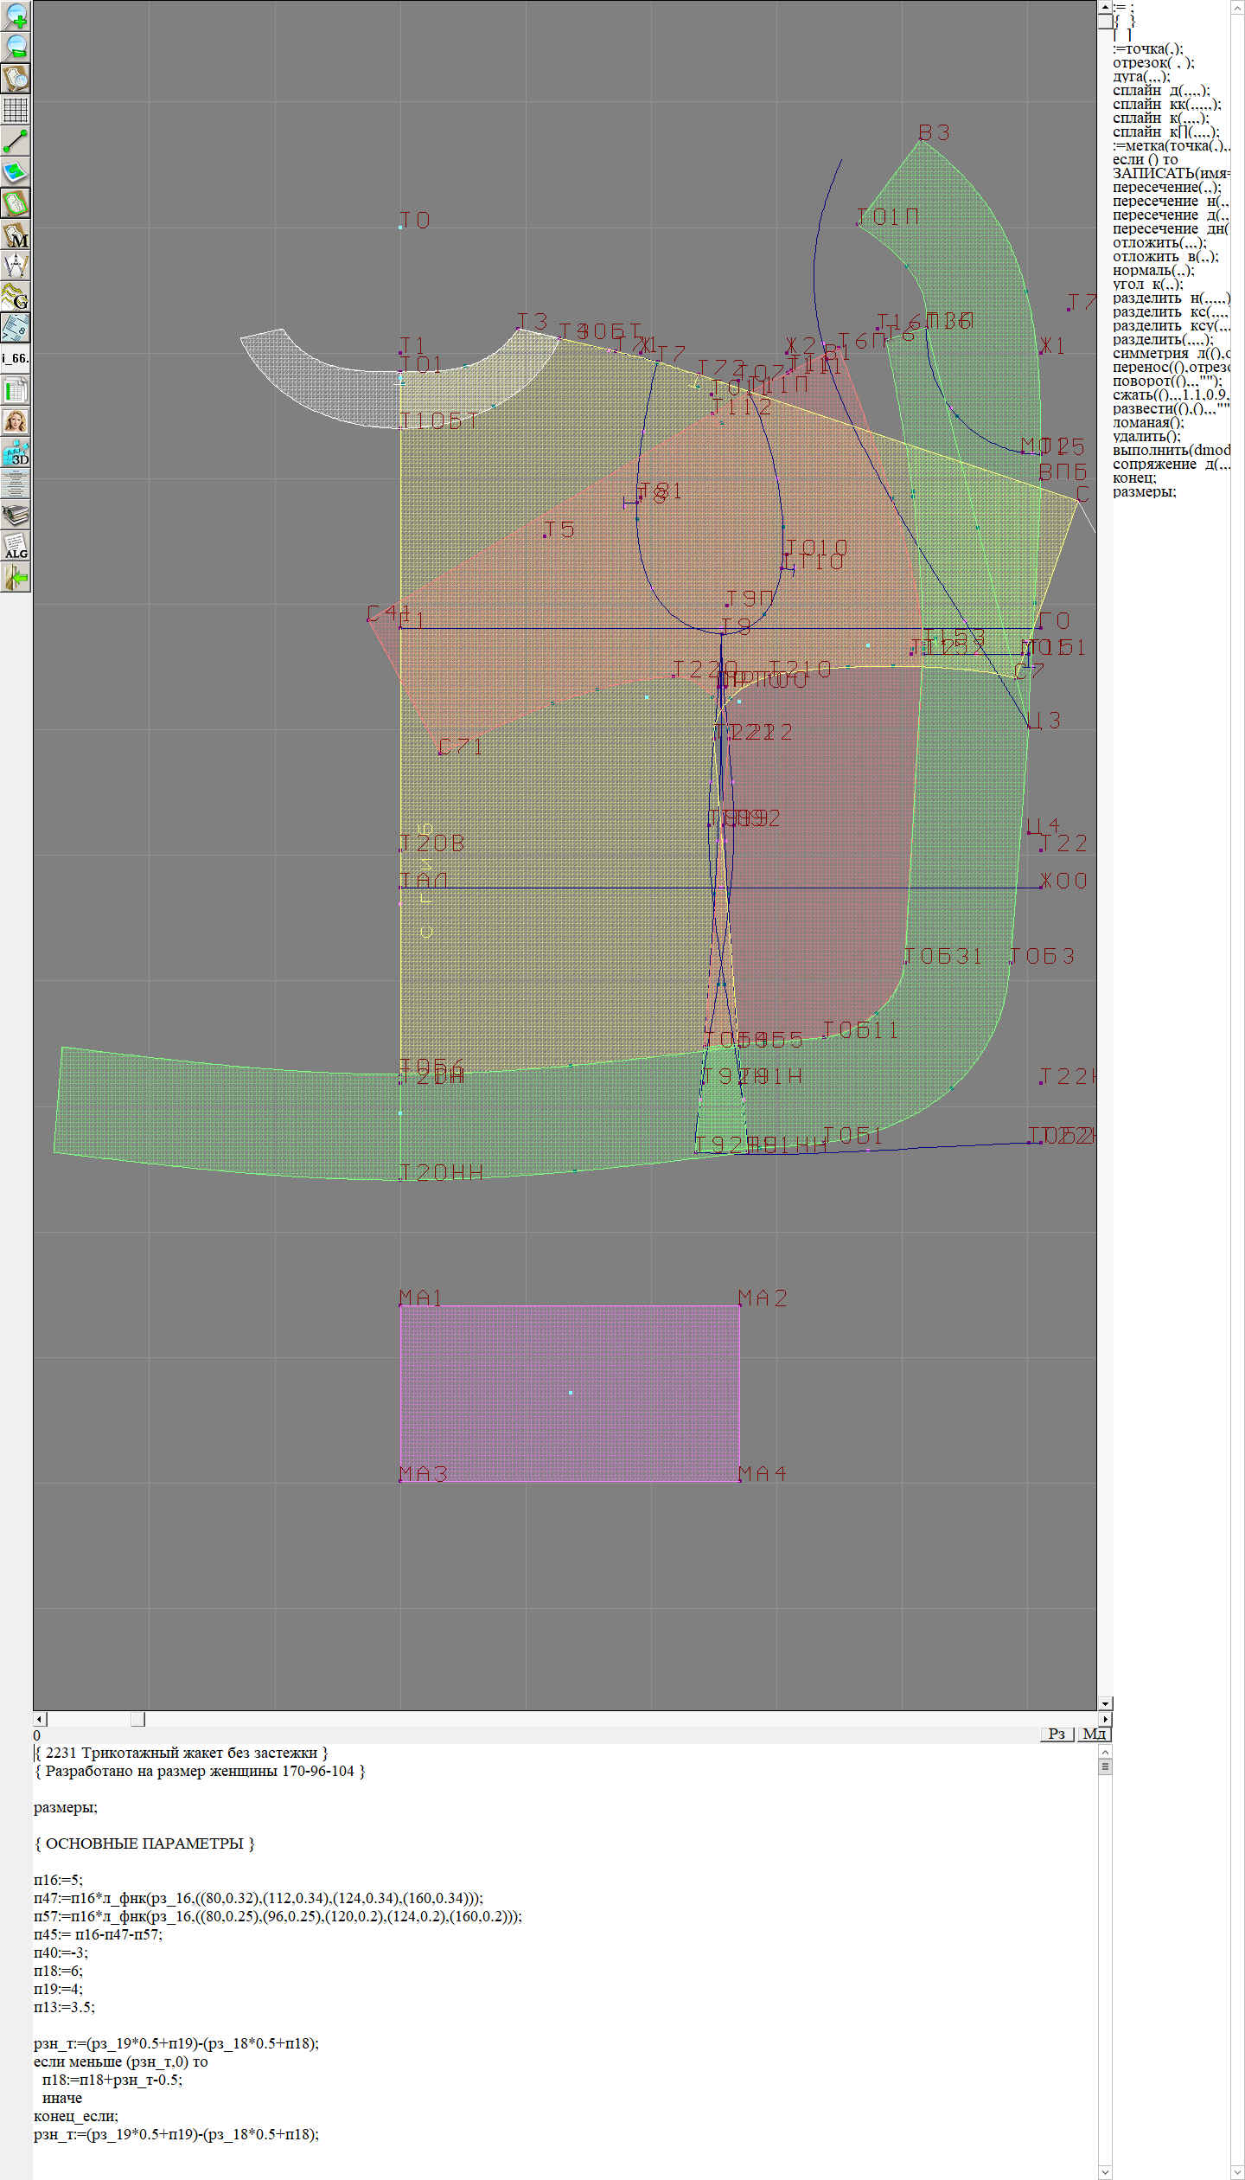
Task: Select 'ломаная();' in the command list
Action: coord(1148,422)
